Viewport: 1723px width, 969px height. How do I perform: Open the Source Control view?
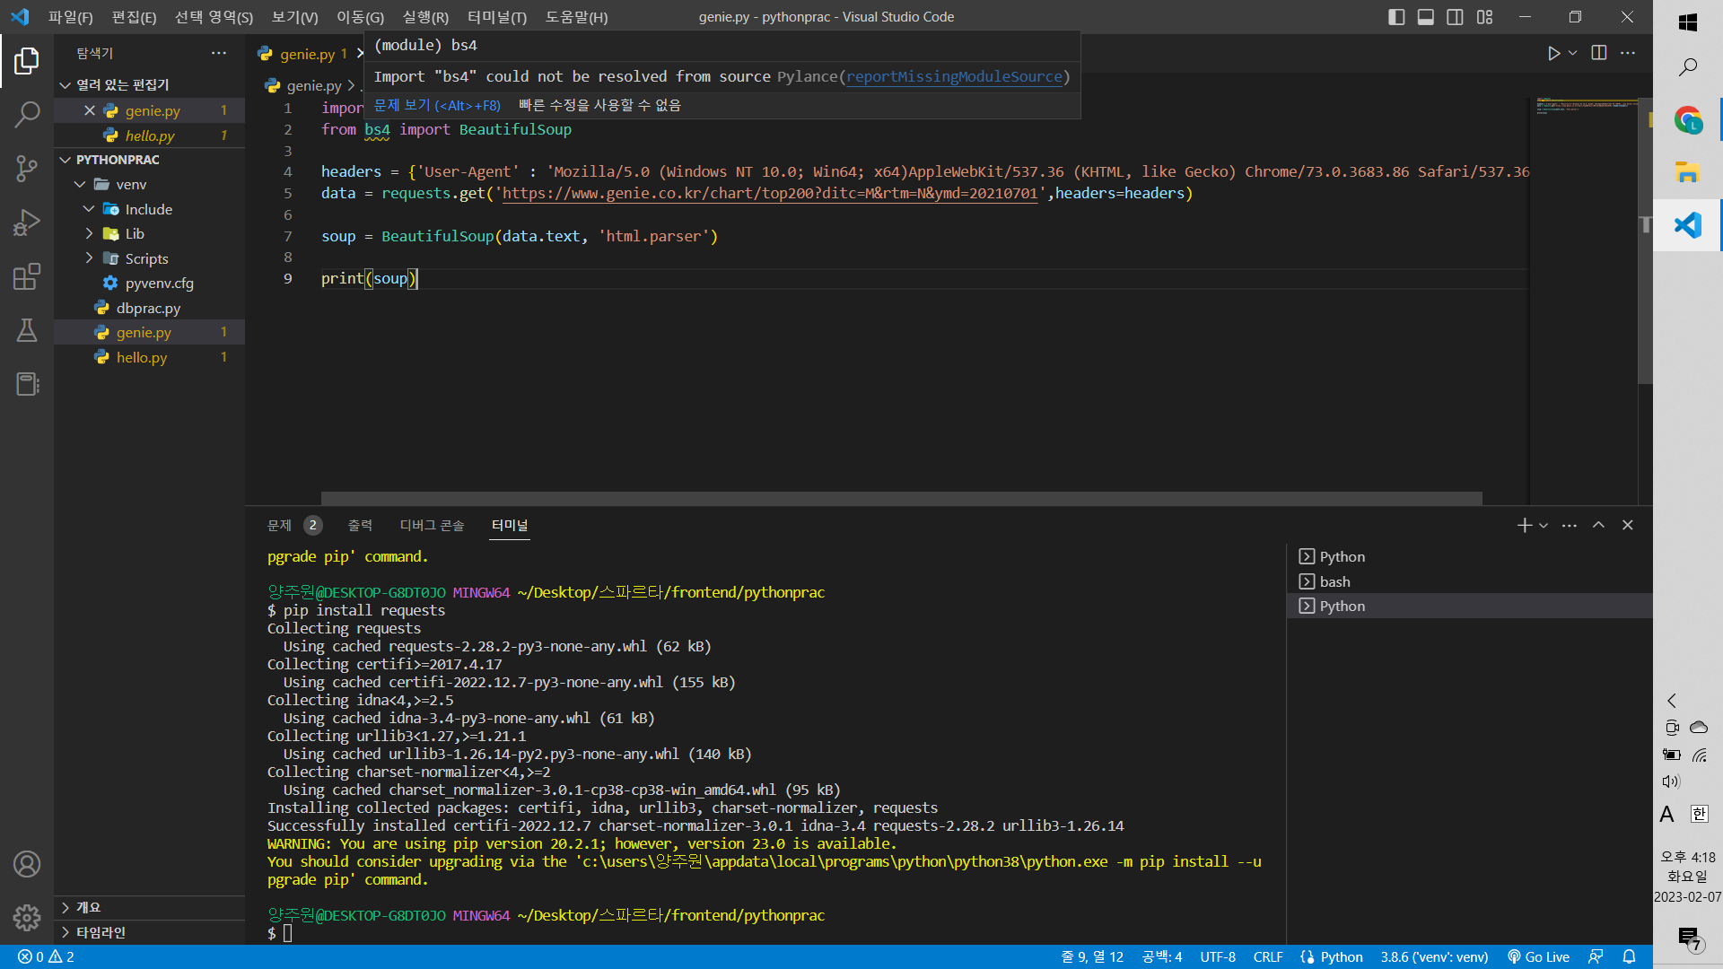[x=27, y=169]
